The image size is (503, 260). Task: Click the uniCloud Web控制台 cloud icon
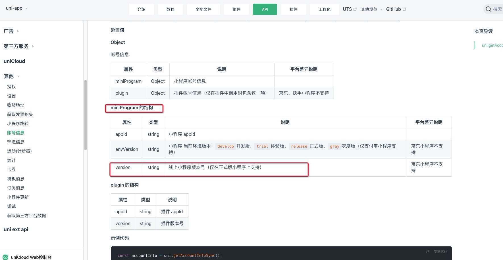pyautogui.click(x=5, y=257)
